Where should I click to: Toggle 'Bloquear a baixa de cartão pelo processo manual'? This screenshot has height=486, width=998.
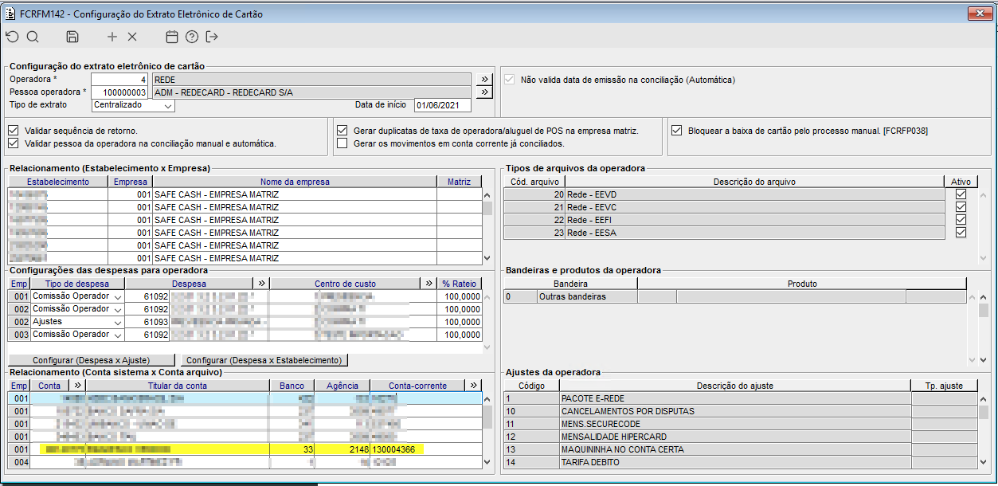tap(677, 131)
